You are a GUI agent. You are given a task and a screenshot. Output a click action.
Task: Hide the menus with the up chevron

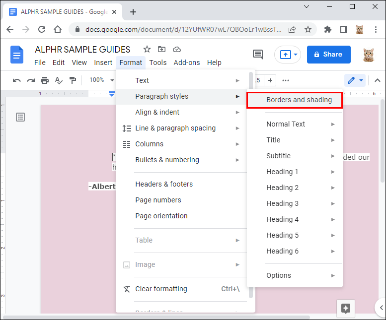[378, 80]
